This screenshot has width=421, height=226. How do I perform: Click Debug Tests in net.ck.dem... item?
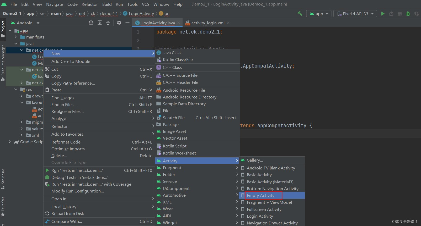click(x=99, y=177)
